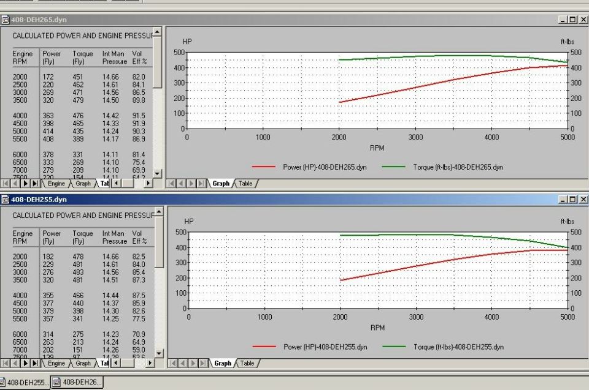Click legend text 'Torque (ft-lbs)-408-DEH255.dyn'

(x=459, y=347)
